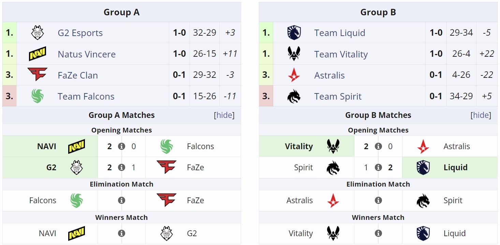Show details for Vitality vs Astralis match
This screenshot has height=245, width=500.
pyautogui.click(x=378, y=146)
